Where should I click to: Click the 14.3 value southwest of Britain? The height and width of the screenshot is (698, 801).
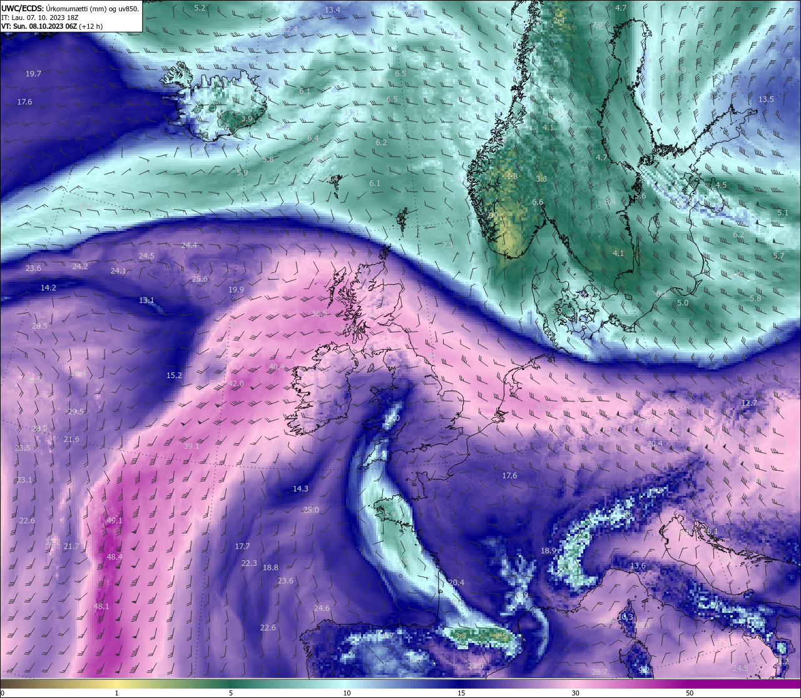(300, 489)
